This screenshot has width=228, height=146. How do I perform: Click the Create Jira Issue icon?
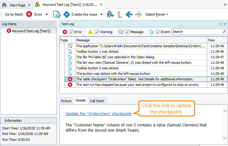coord(67,14)
